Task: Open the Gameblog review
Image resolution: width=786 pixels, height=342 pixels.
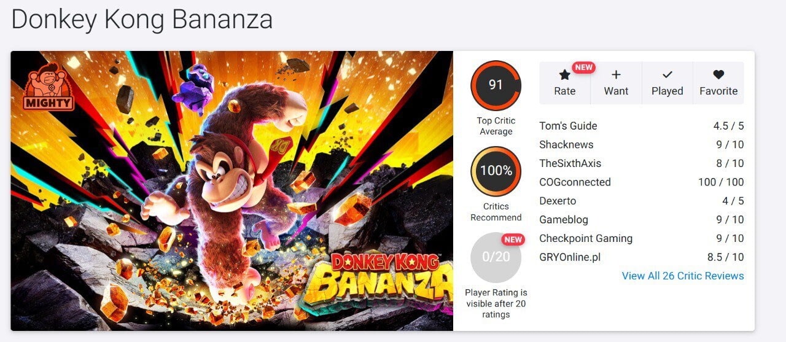Action: pos(564,219)
